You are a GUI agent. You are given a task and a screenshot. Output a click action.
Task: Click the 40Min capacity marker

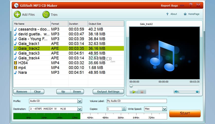pos(90,118)
